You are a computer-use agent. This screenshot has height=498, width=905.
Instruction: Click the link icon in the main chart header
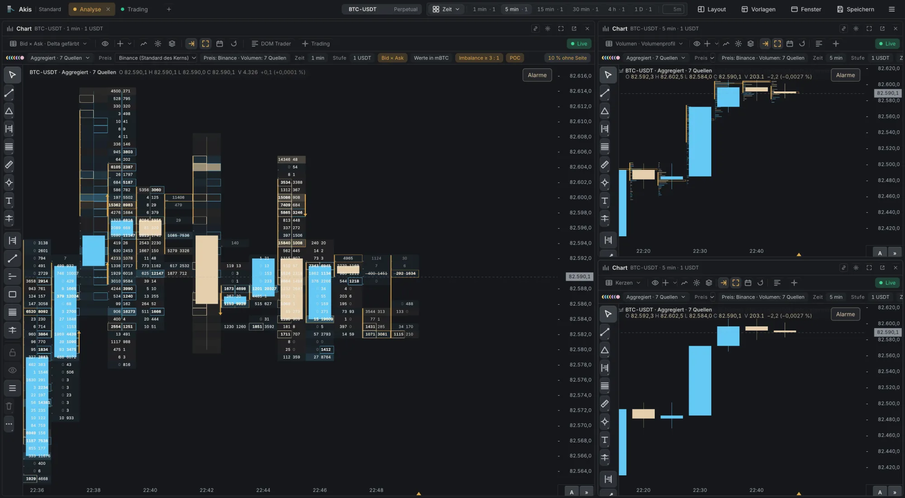535,29
